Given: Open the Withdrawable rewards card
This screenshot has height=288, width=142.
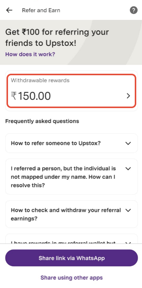Looking at the screenshot, I should pyautogui.click(x=71, y=91).
